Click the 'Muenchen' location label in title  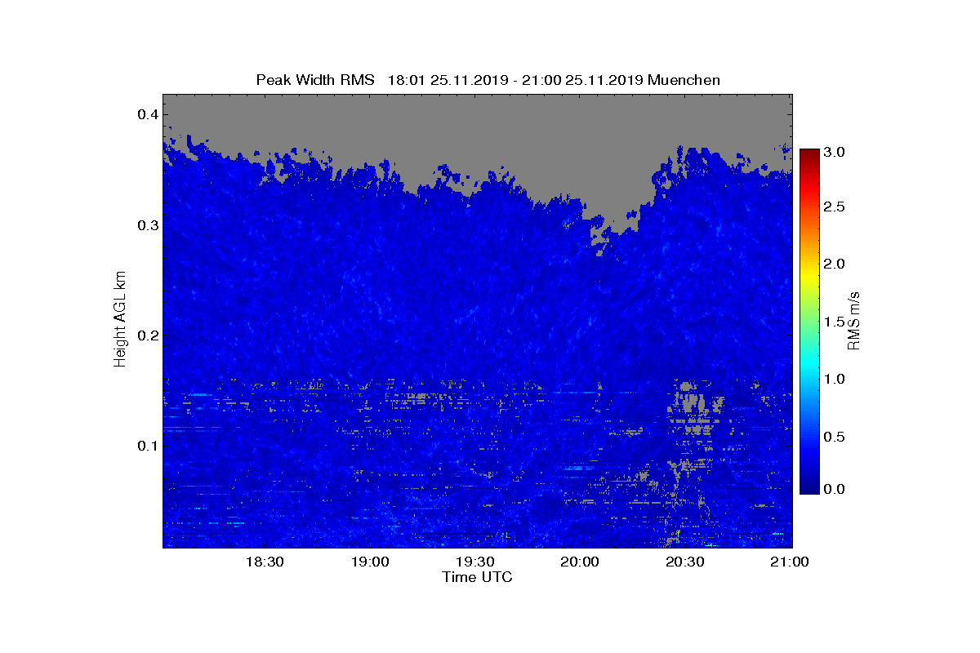[x=683, y=80]
